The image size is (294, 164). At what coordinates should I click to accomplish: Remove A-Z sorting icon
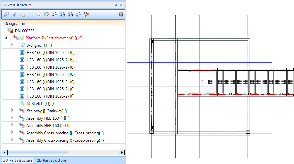(x=87, y=14)
